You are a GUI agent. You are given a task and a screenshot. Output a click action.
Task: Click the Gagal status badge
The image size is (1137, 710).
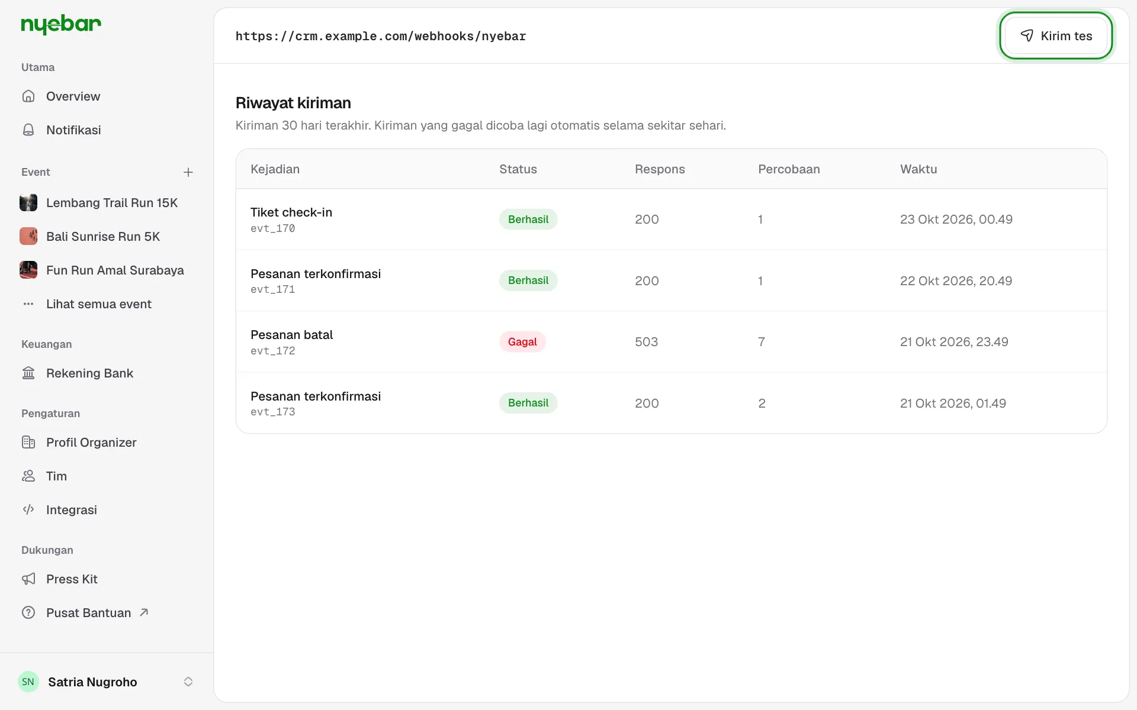tap(522, 342)
